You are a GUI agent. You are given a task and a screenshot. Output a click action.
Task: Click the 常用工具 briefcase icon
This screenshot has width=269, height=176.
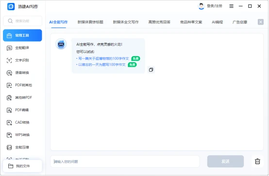[9, 35]
